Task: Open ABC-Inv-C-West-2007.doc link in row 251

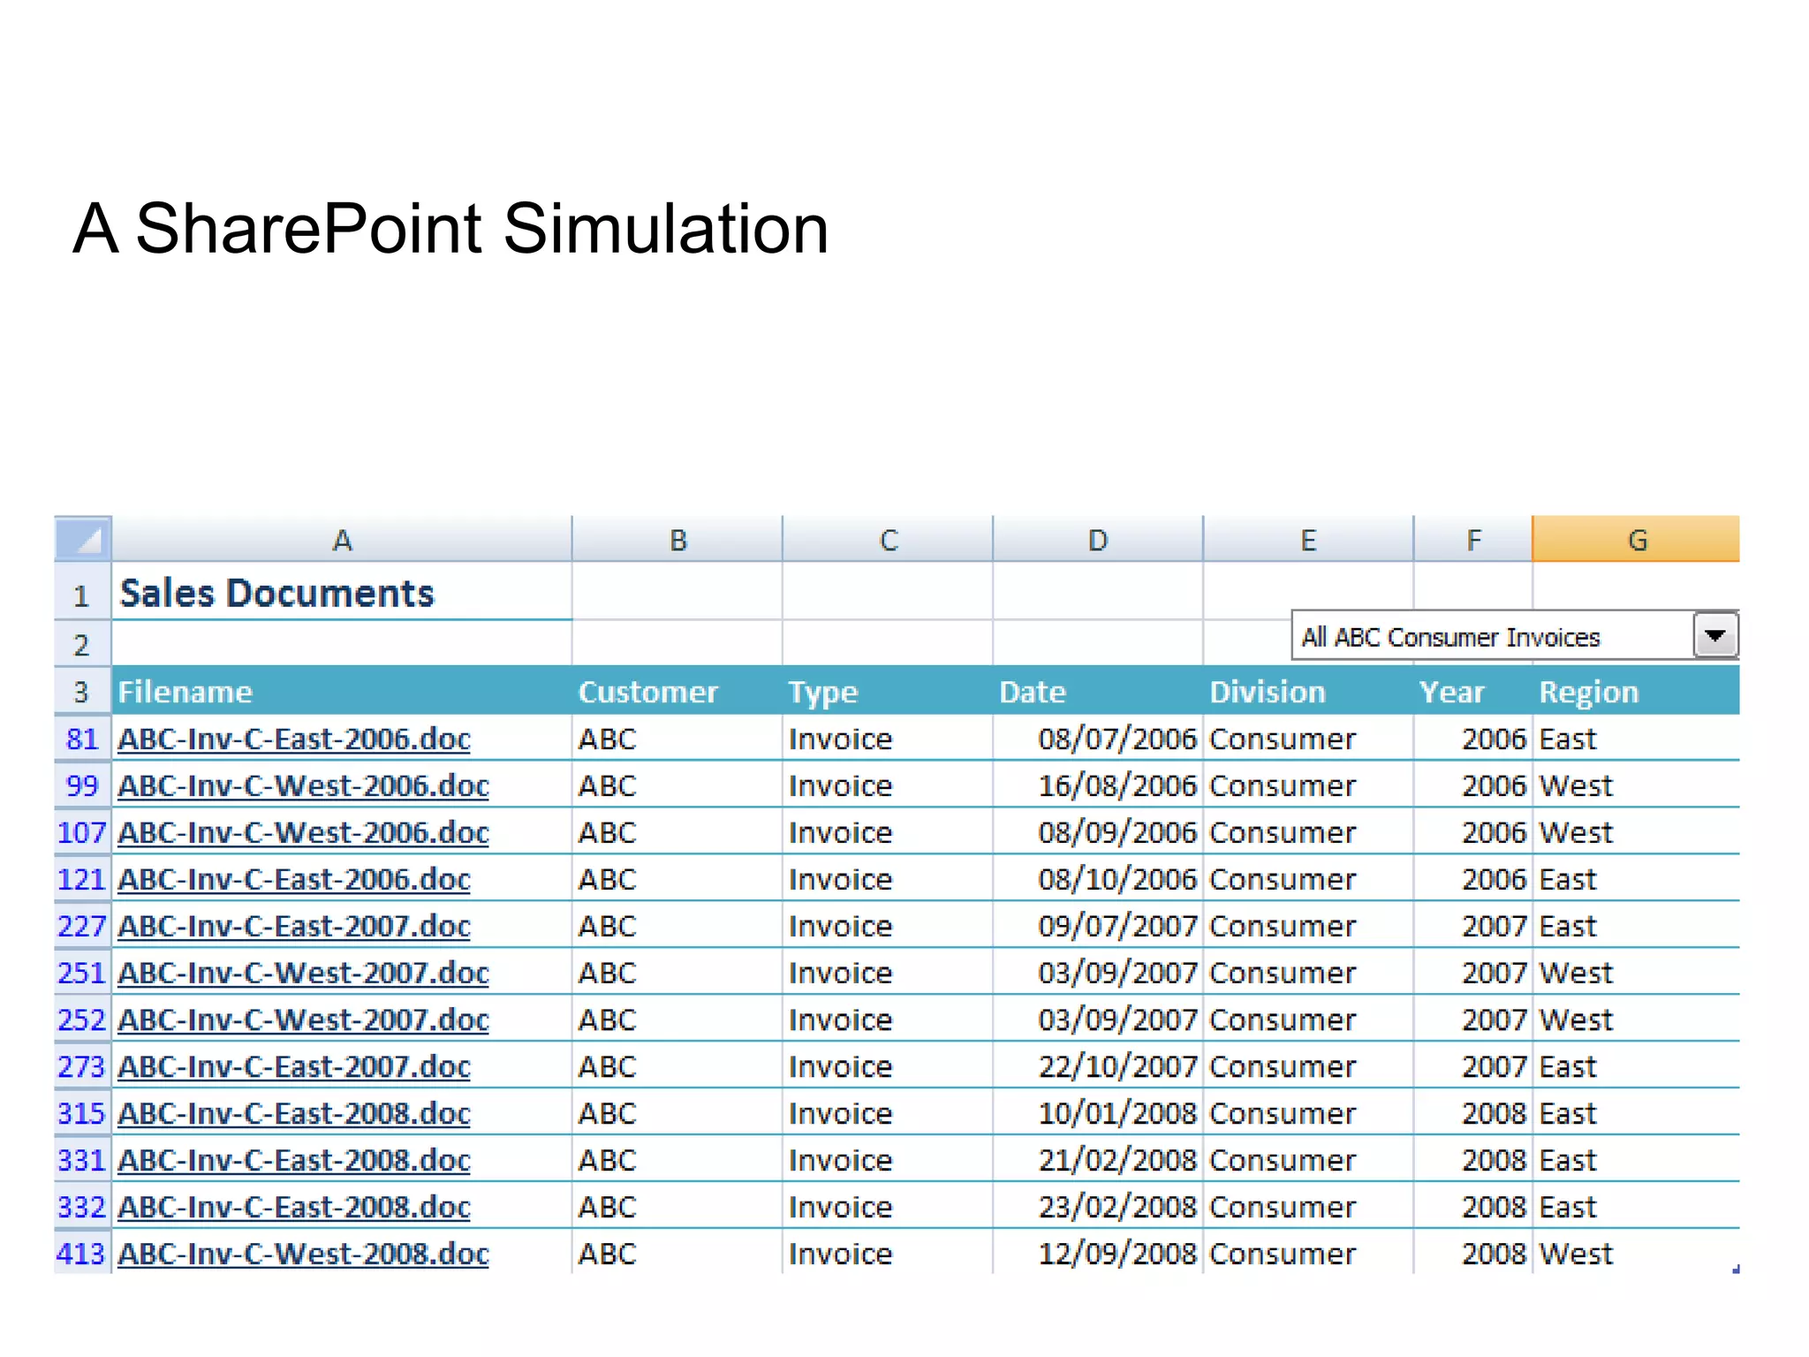Action: tap(303, 973)
